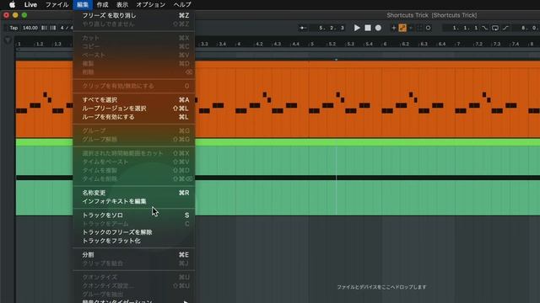Choose すべてを選択 menu item

134,100
